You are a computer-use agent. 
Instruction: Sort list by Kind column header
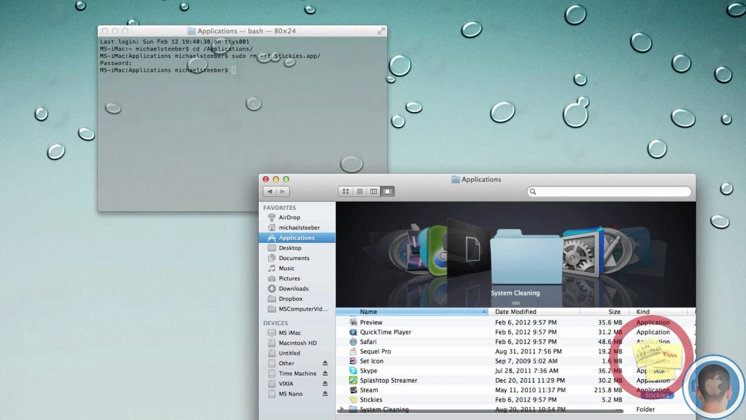click(659, 312)
